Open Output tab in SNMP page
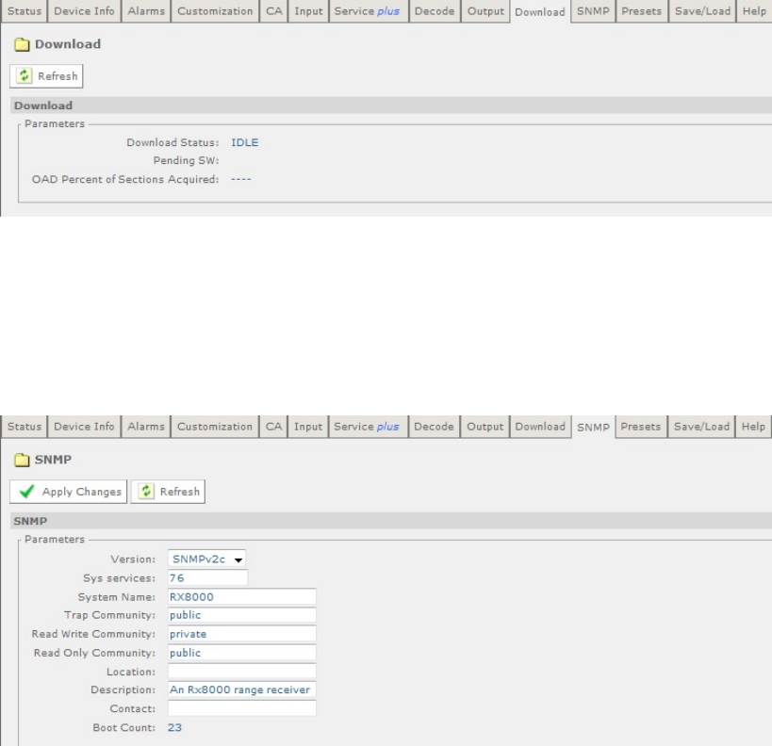772x746 pixels. pyautogui.click(x=485, y=426)
